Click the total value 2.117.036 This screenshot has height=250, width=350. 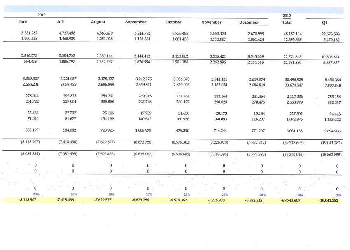pos(295,97)
